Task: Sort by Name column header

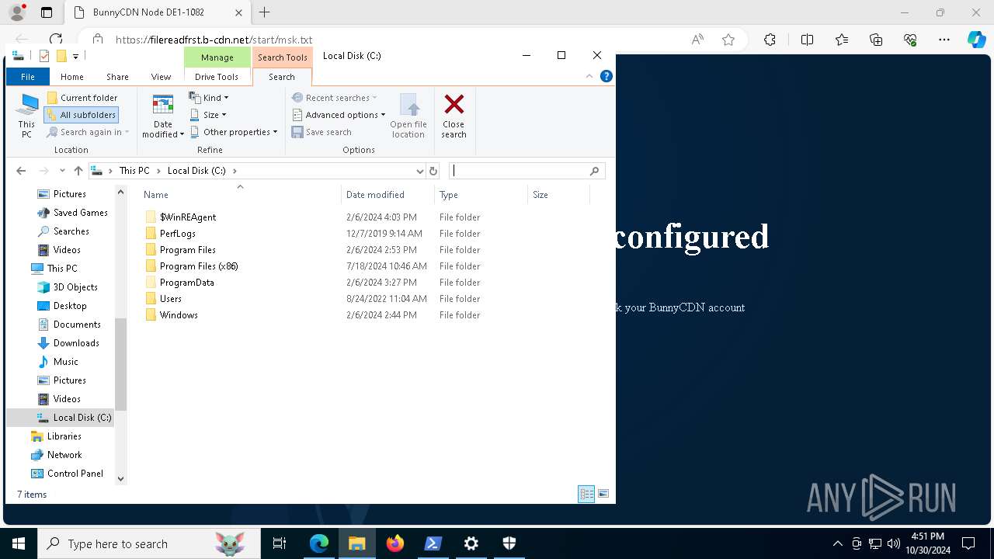Action: [x=240, y=195]
